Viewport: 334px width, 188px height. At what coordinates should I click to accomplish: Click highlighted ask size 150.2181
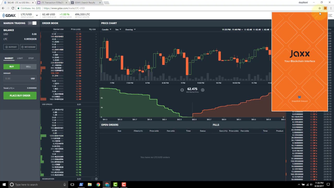coord(55,73)
